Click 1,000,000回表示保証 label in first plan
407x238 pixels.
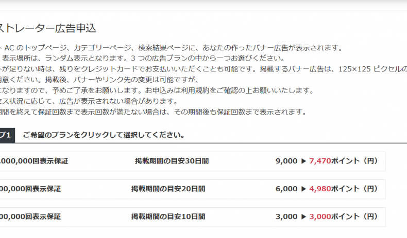[34, 161]
